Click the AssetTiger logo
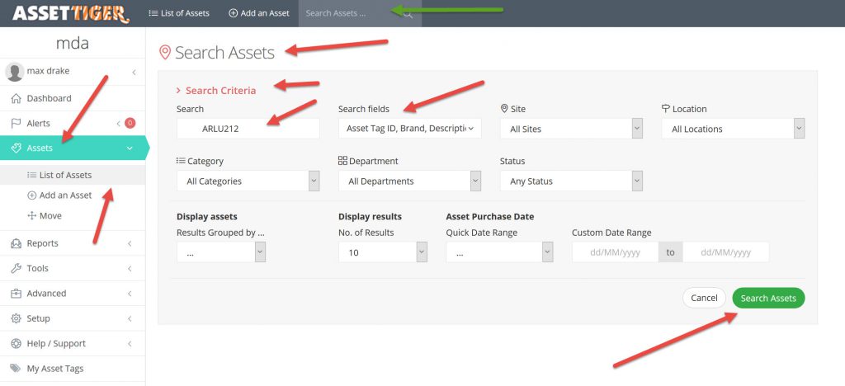Viewport: 845px width, 386px height. (70, 13)
